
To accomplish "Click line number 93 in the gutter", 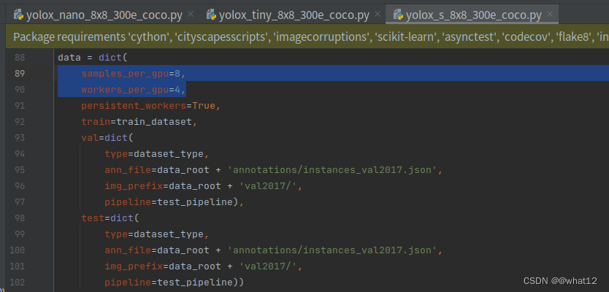I will pos(20,138).
